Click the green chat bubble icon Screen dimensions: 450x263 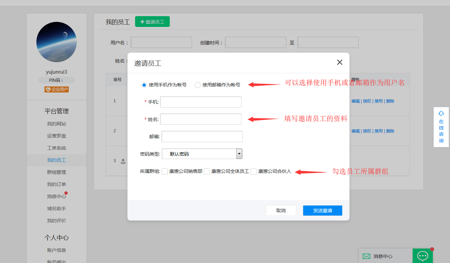coord(422,256)
